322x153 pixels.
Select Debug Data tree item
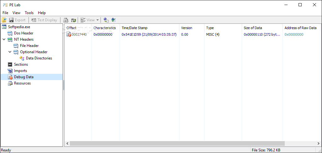[23, 77]
